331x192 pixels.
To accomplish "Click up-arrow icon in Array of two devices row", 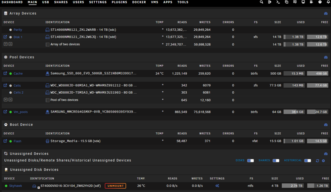I will pos(10,44).
